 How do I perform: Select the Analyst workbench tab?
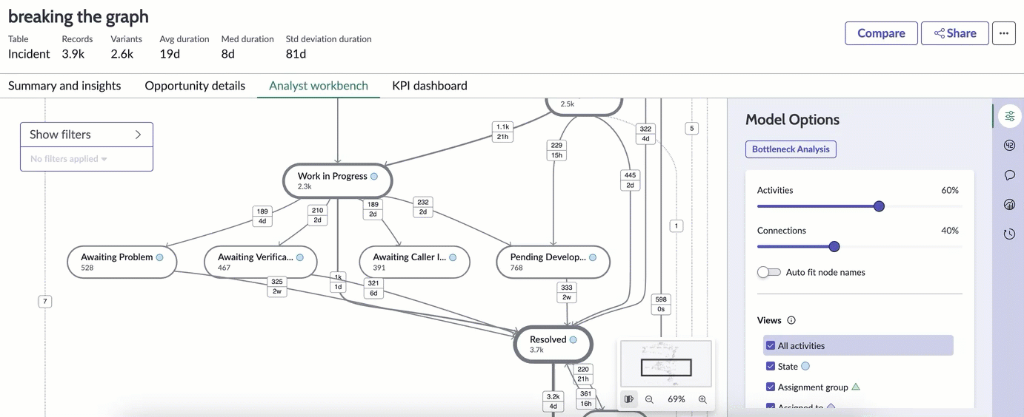[319, 86]
